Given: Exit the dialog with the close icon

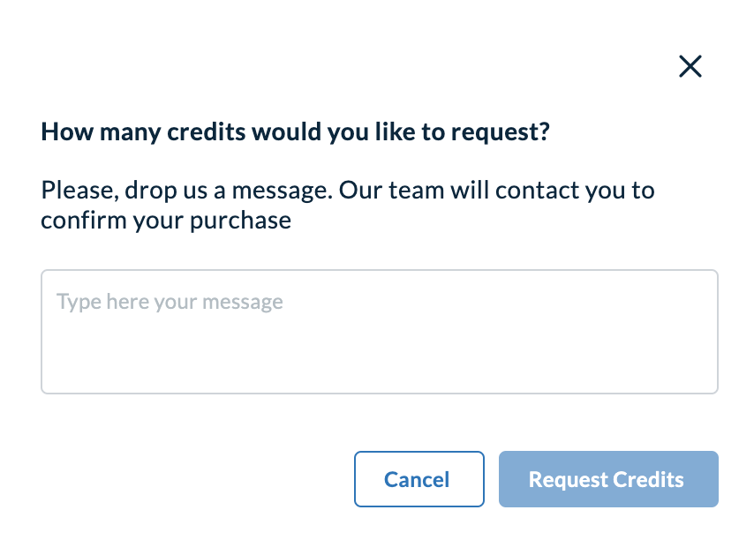Looking at the screenshot, I should (x=690, y=66).
